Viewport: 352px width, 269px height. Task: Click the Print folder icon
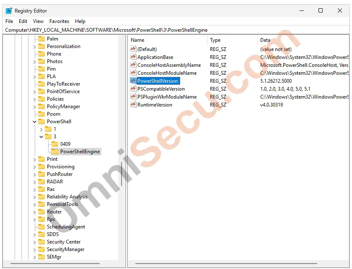[41, 159]
